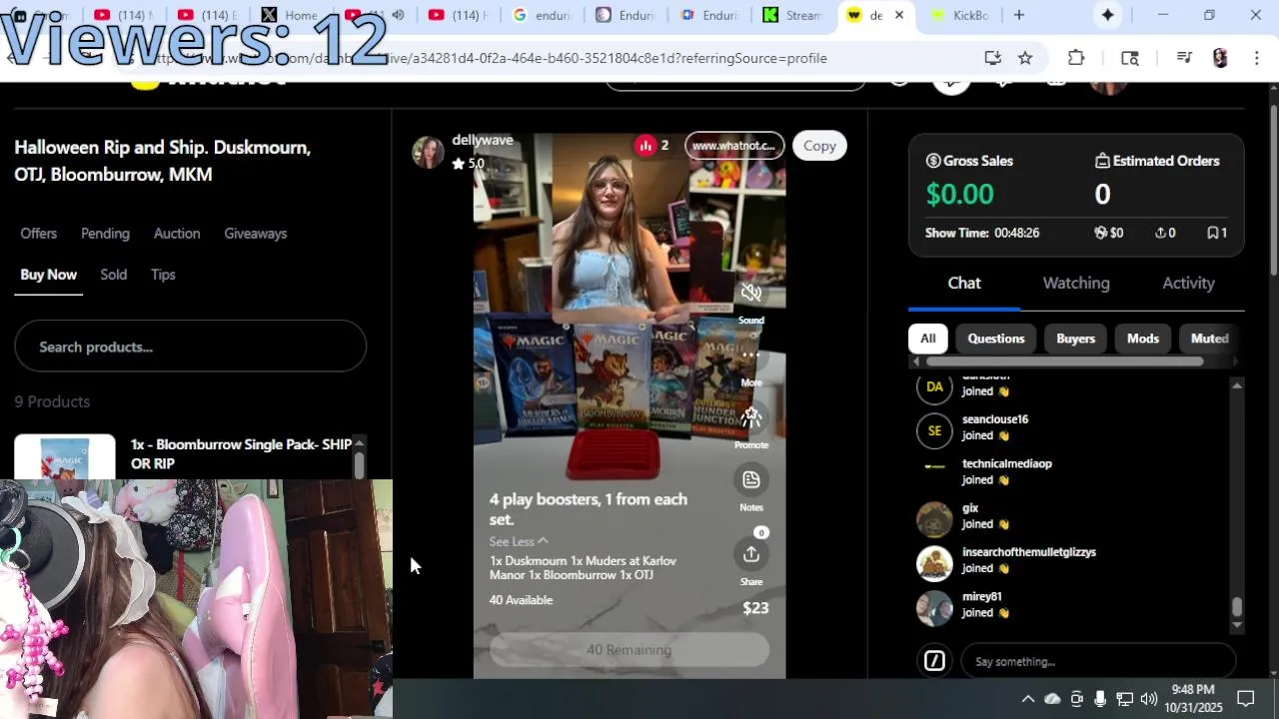Image resolution: width=1279 pixels, height=719 pixels.
Task: Open the Pending tab
Action: 105,233
